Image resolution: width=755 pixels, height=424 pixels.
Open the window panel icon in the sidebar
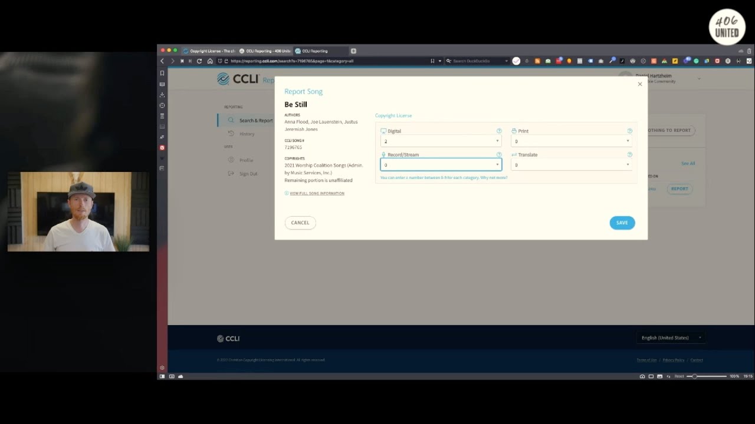pyautogui.click(x=162, y=127)
